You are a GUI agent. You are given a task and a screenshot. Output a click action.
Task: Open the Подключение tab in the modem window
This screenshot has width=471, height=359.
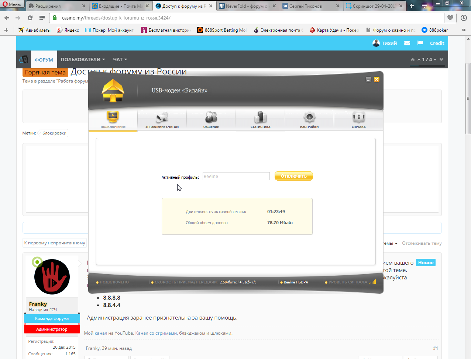click(113, 120)
